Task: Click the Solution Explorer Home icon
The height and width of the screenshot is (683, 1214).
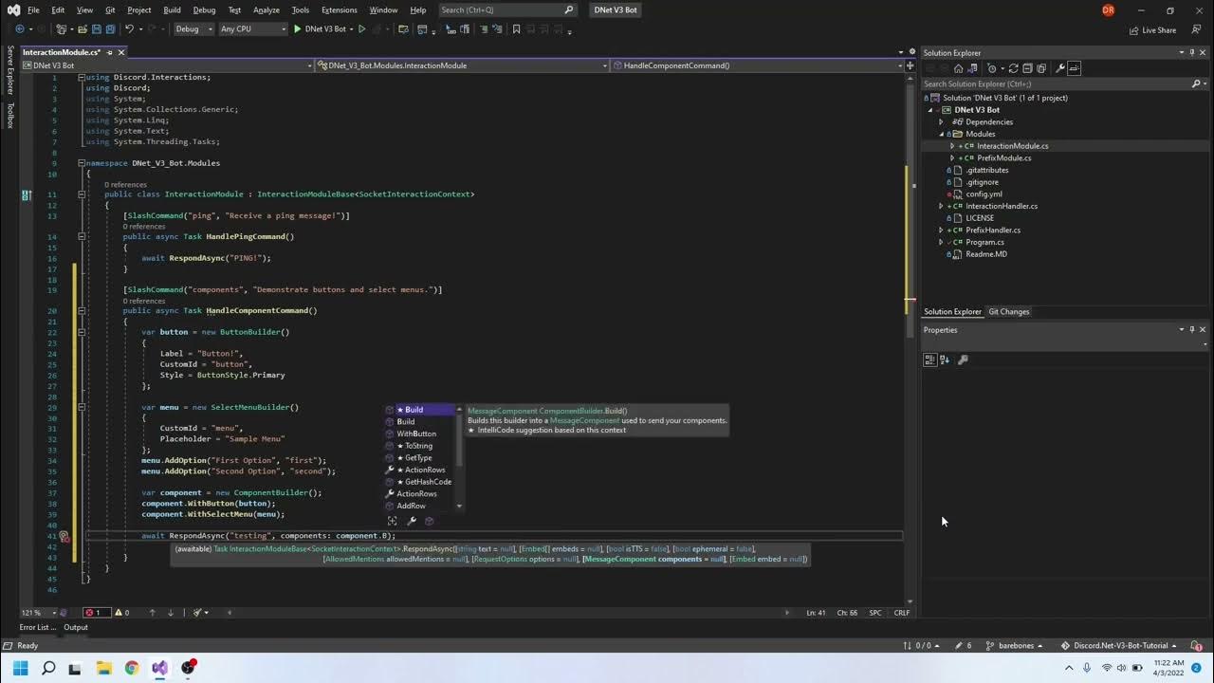Action: [x=959, y=68]
